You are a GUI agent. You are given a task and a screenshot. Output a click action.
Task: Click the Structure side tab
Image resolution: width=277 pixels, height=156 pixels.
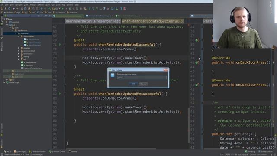coord(1,34)
